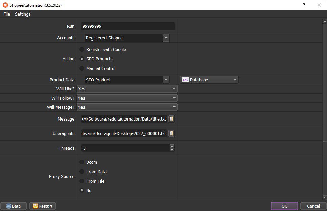Image resolution: width=327 pixels, height=211 pixels.
Task: Browse for the Useragents file
Action: pyautogui.click(x=171, y=133)
